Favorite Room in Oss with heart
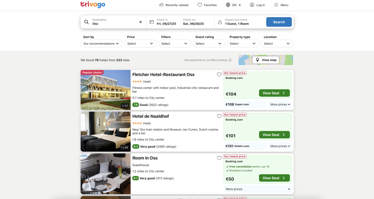The height and width of the screenshot is (199, 374). [x=219, y=158]
